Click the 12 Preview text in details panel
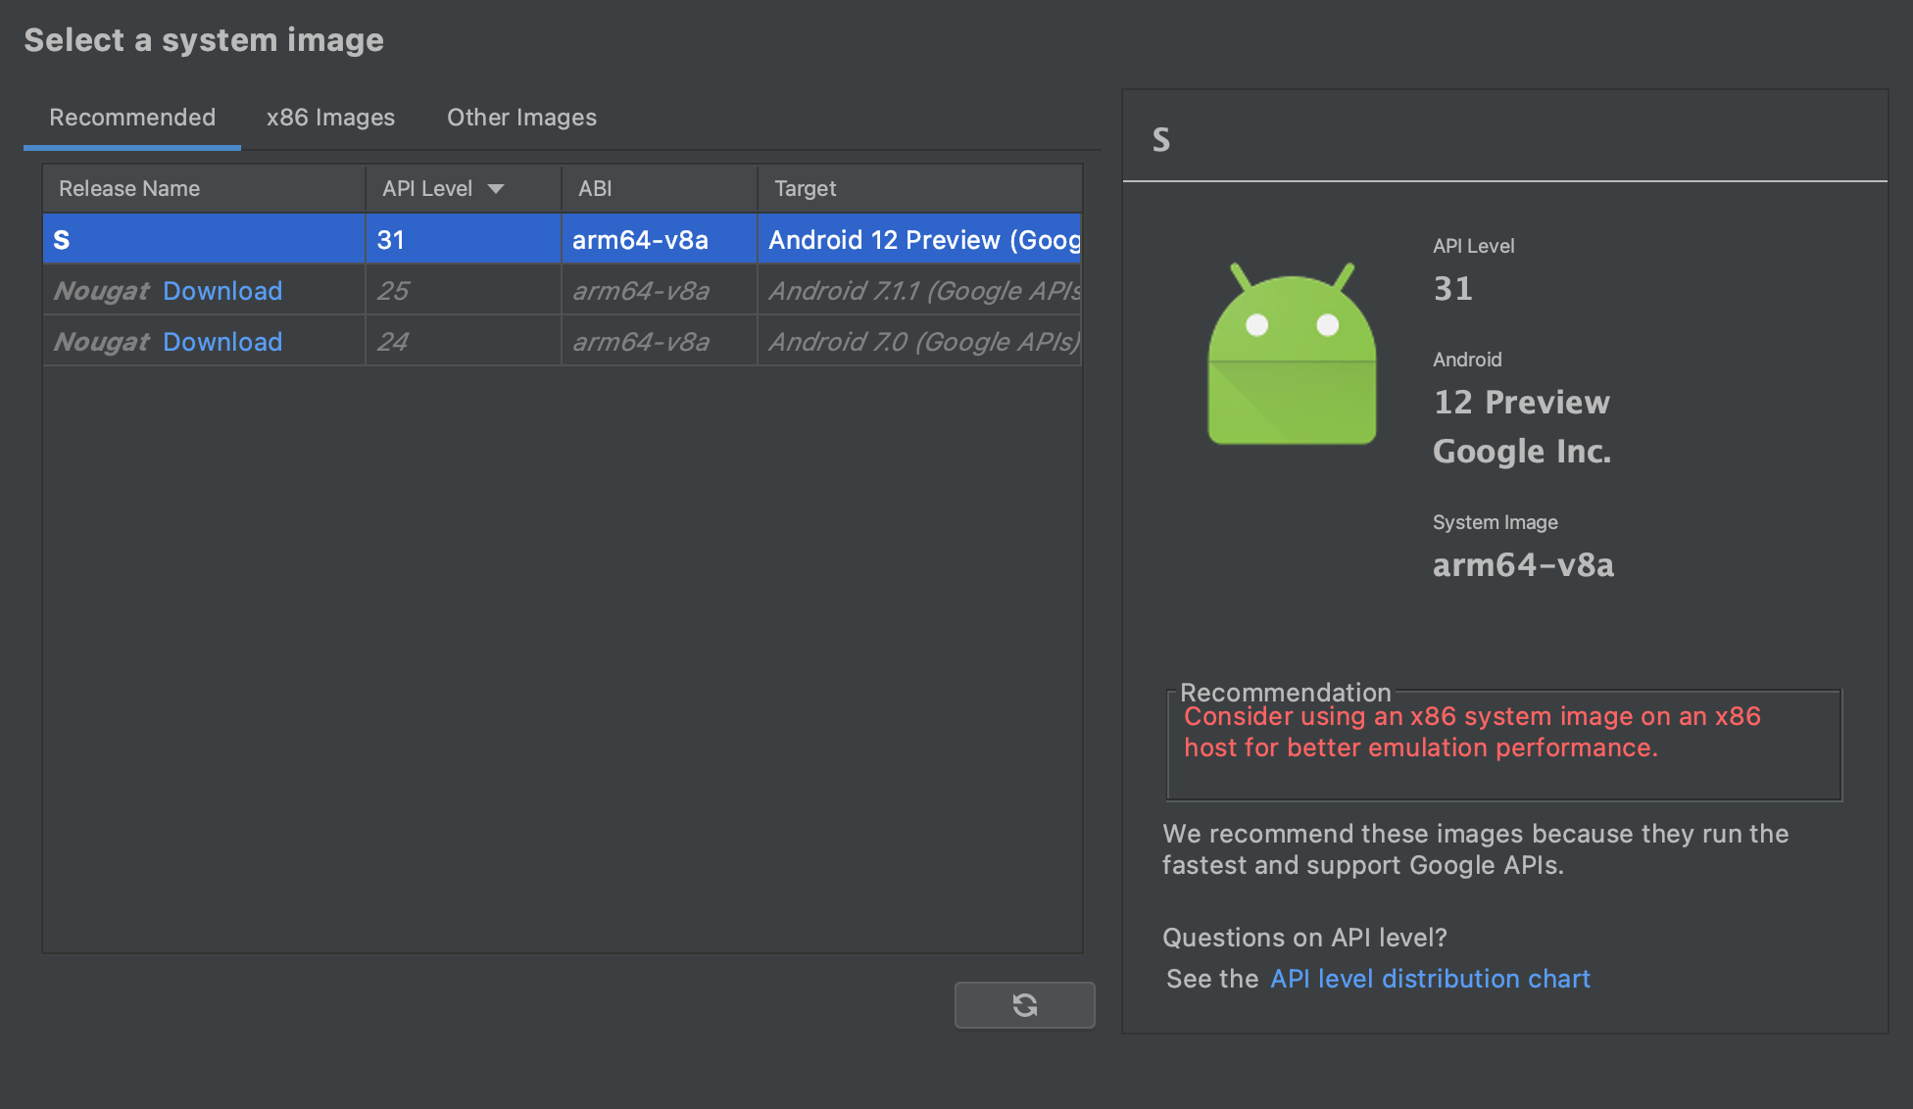This screenshot has width=1913, height=1109. [1521, 402]
